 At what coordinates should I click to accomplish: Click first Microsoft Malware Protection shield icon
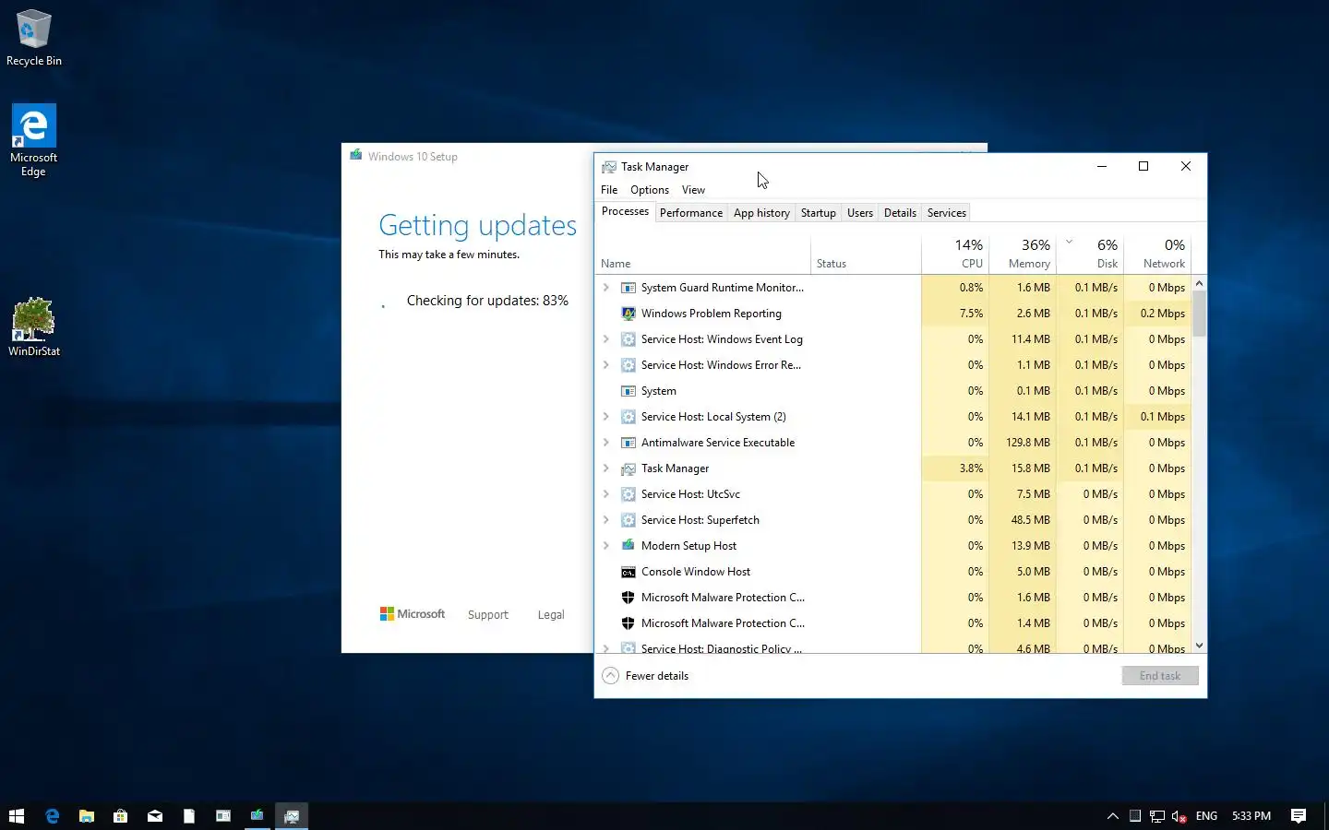pyautogui.click(x=629, y=598)
